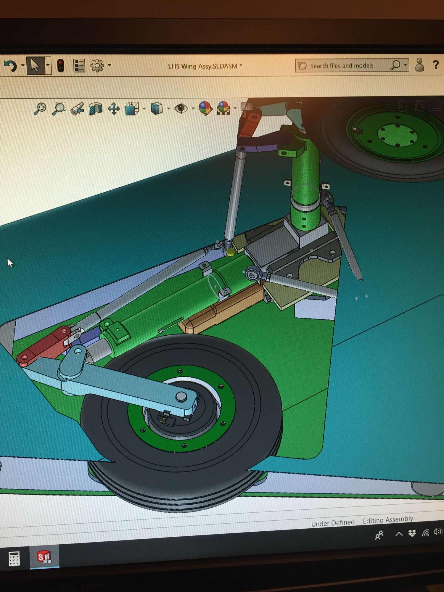Screen dimensions: 444x592
Task: Expand the Undo history dropdown arrow
Action: (22, 65)
